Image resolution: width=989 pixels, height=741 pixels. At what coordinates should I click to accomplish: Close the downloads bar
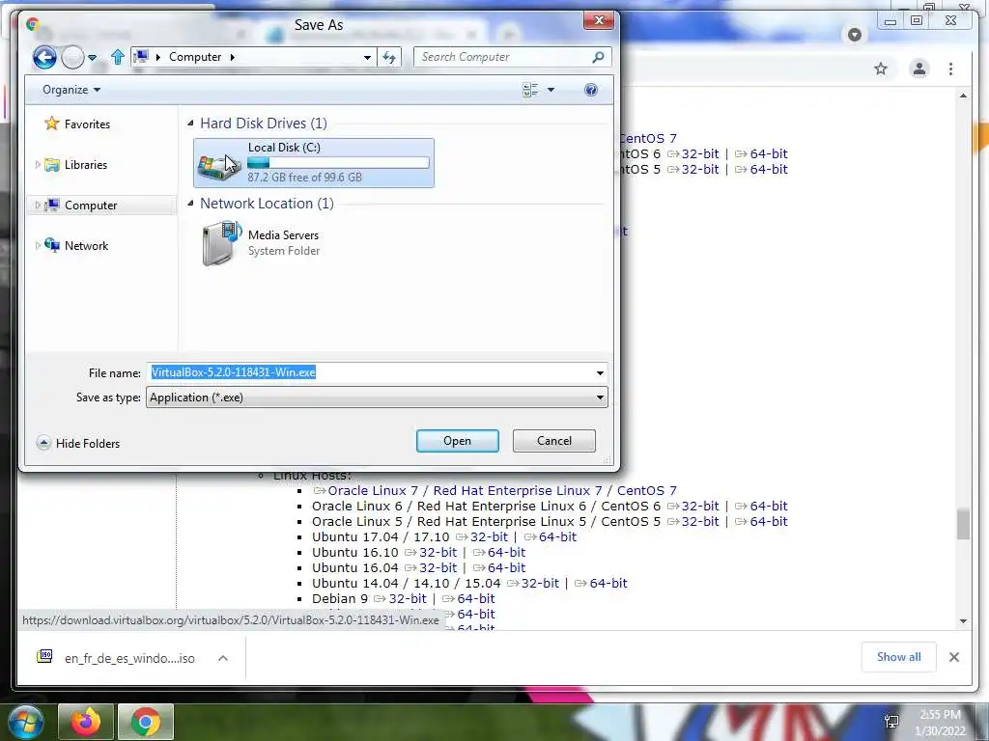(x=953, y=657)
